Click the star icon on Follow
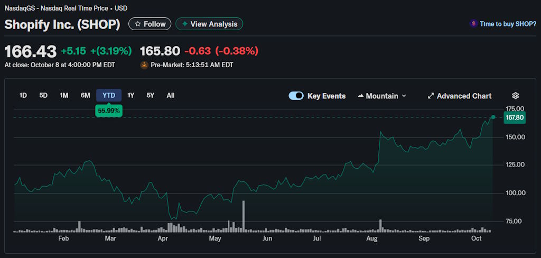 click(138, 24)
